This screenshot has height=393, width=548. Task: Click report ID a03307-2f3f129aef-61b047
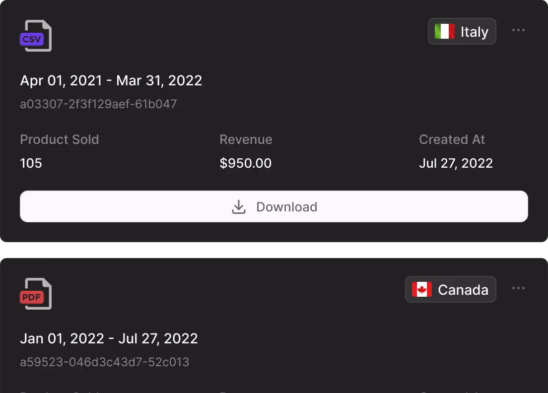[x=99, y=104]
